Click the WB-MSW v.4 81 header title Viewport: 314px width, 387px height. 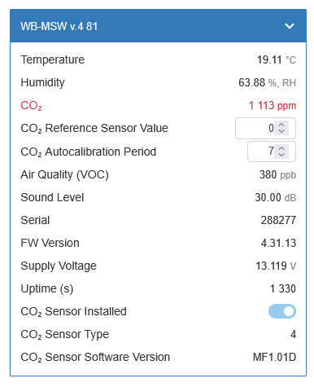(x=59, y=26)
